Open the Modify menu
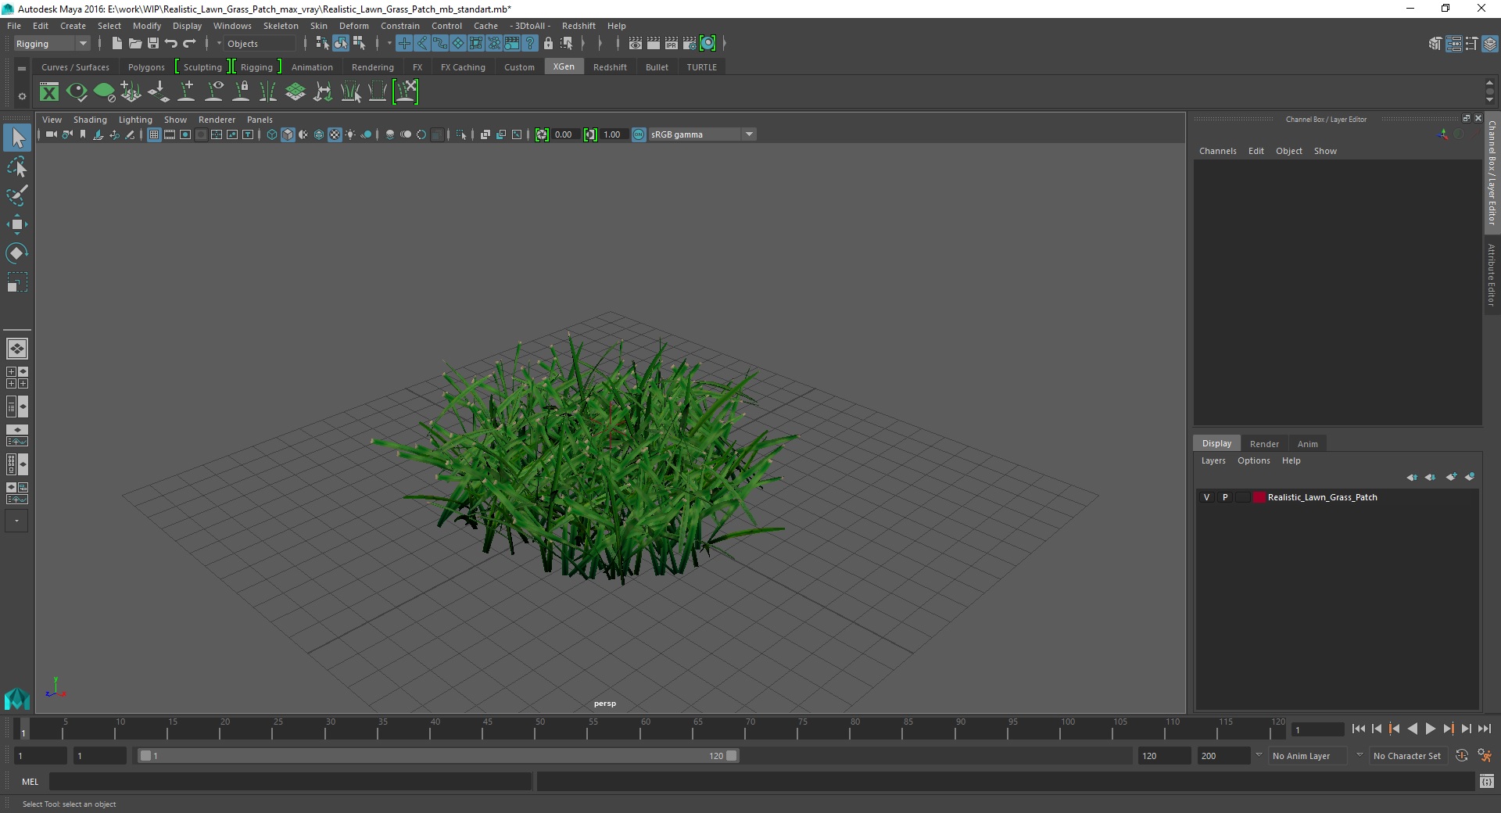The width and height of the screenshot is (1501, 813). coord(147,26)
